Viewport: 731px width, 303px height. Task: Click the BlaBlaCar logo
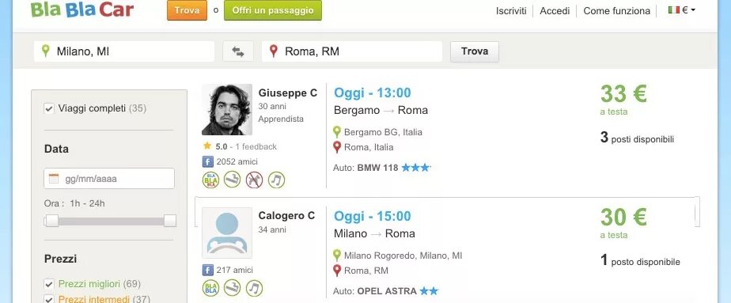coord(82,9)
